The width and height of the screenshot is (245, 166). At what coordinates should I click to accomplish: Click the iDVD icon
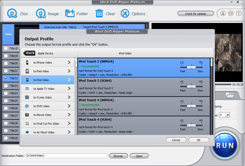(27, 106)
